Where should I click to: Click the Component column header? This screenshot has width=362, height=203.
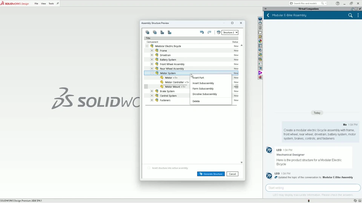[152, 42]
